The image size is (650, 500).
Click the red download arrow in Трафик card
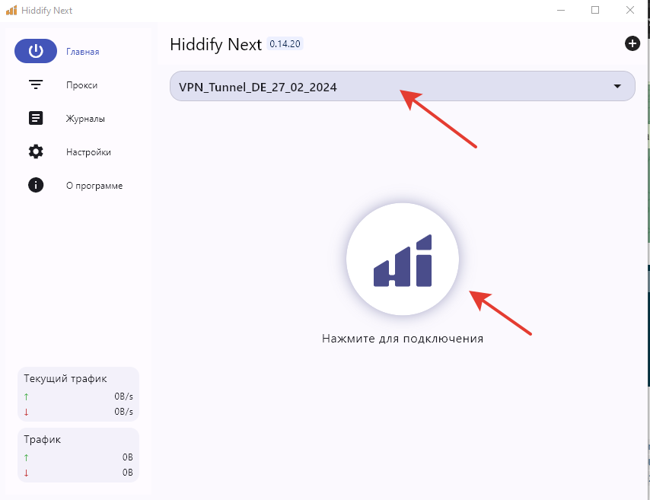26,473
